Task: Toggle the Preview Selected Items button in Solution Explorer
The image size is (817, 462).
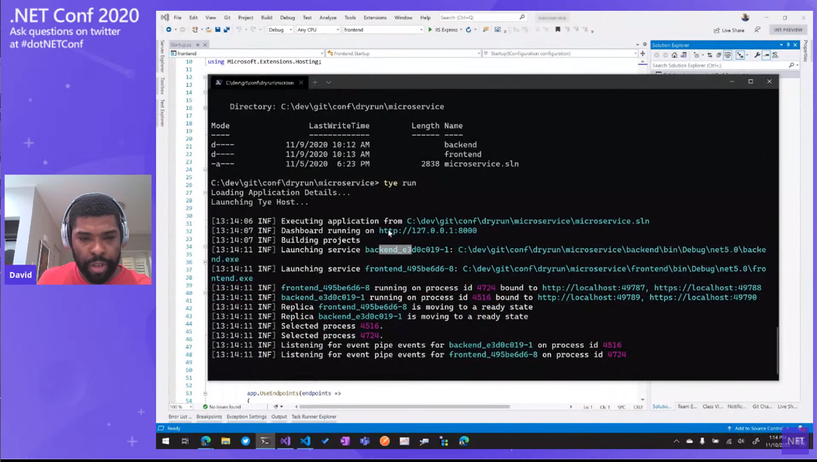Action: click(x=766, y=55)
